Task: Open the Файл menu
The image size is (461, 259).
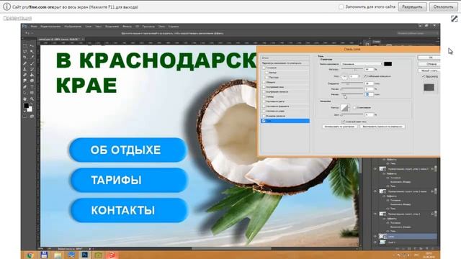Action: pyautogui.click(x=34, y=27)
